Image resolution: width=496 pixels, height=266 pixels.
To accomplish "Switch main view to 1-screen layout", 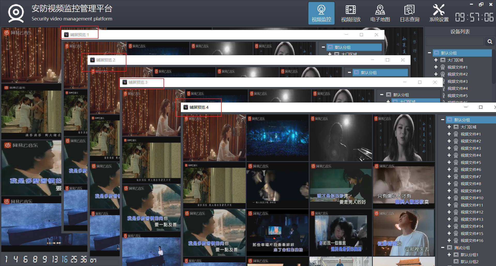I will [6, 259].
